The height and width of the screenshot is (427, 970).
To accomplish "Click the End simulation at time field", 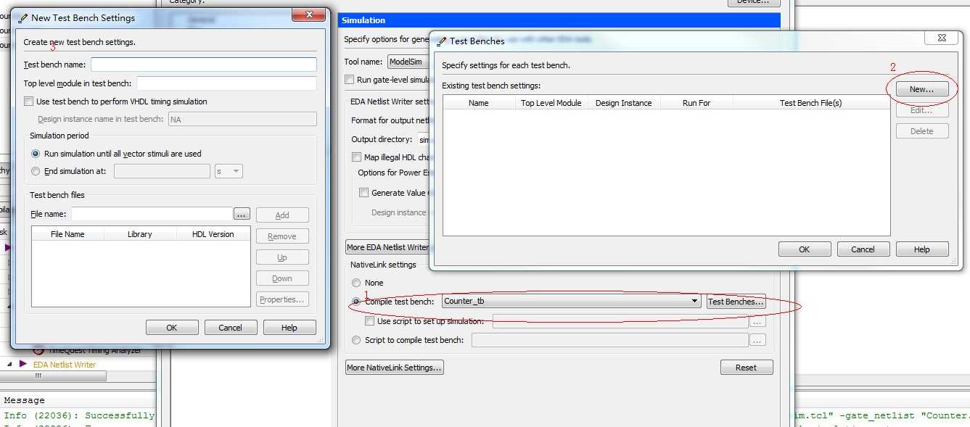I will click(162, 171).
